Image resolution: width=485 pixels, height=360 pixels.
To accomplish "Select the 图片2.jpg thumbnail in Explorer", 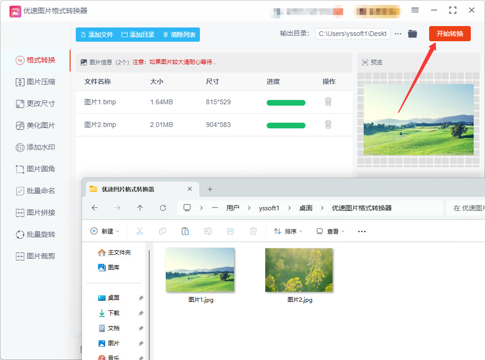I will [x=299, y=270].
